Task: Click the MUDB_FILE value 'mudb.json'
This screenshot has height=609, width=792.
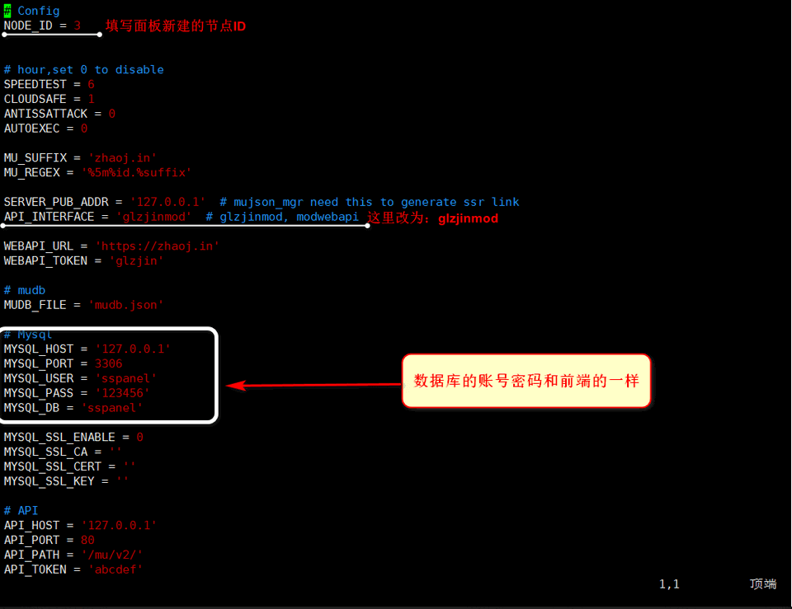Action: (x=126, y=305)
